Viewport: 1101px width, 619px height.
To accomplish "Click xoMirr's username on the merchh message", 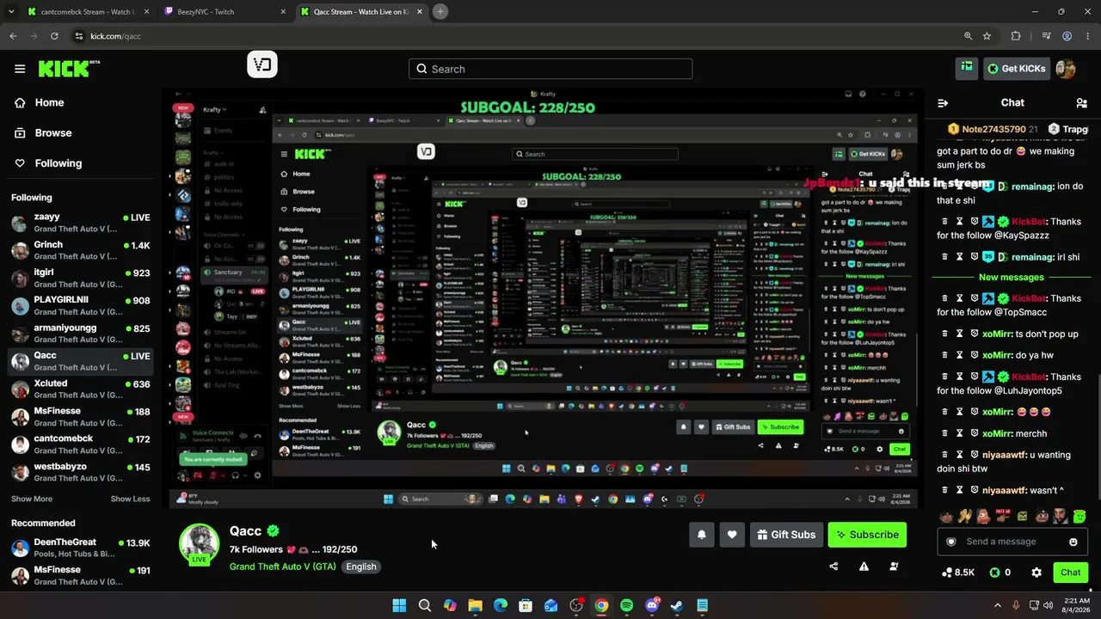I will point(997,434).
